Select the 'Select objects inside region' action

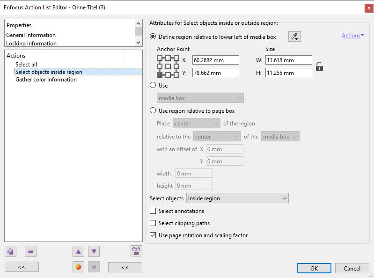78,72
